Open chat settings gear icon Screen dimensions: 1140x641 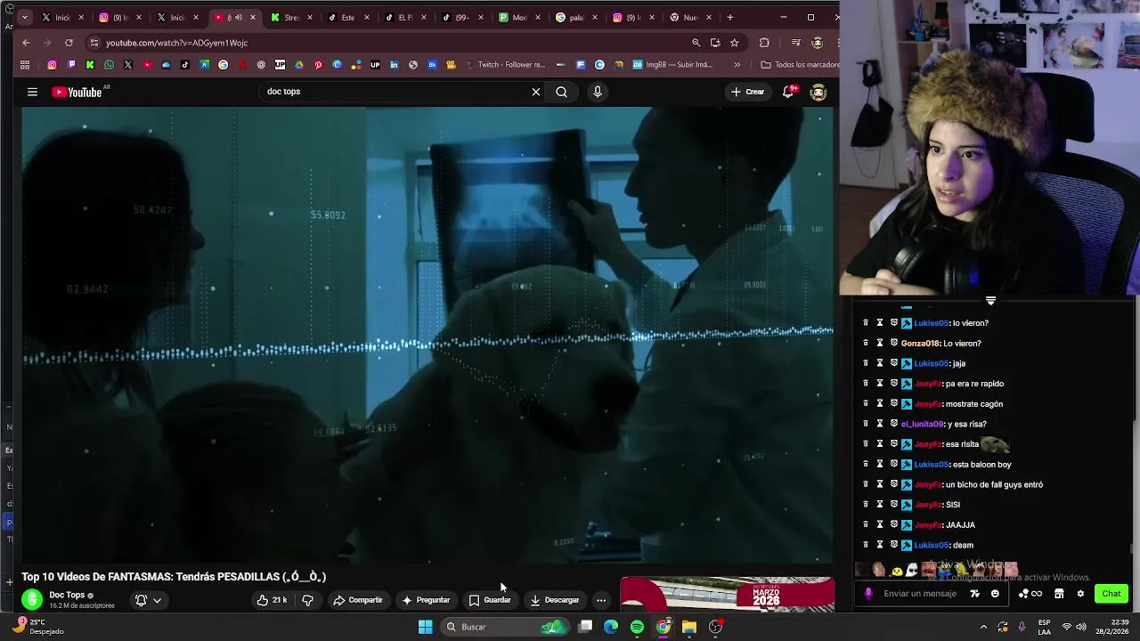1080,594
